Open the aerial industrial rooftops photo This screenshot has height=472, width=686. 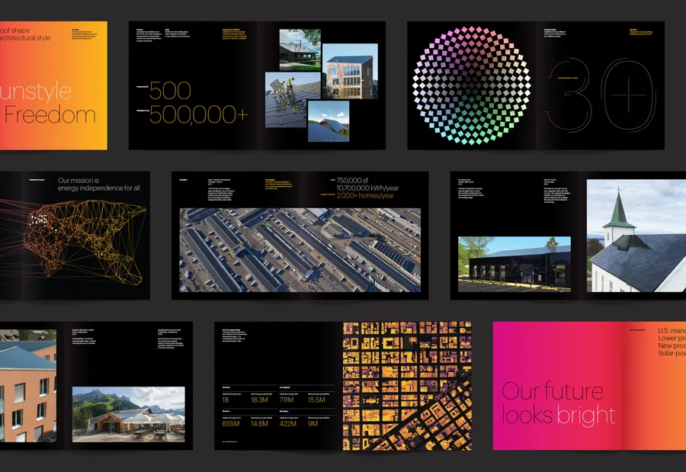pos(300,249)
